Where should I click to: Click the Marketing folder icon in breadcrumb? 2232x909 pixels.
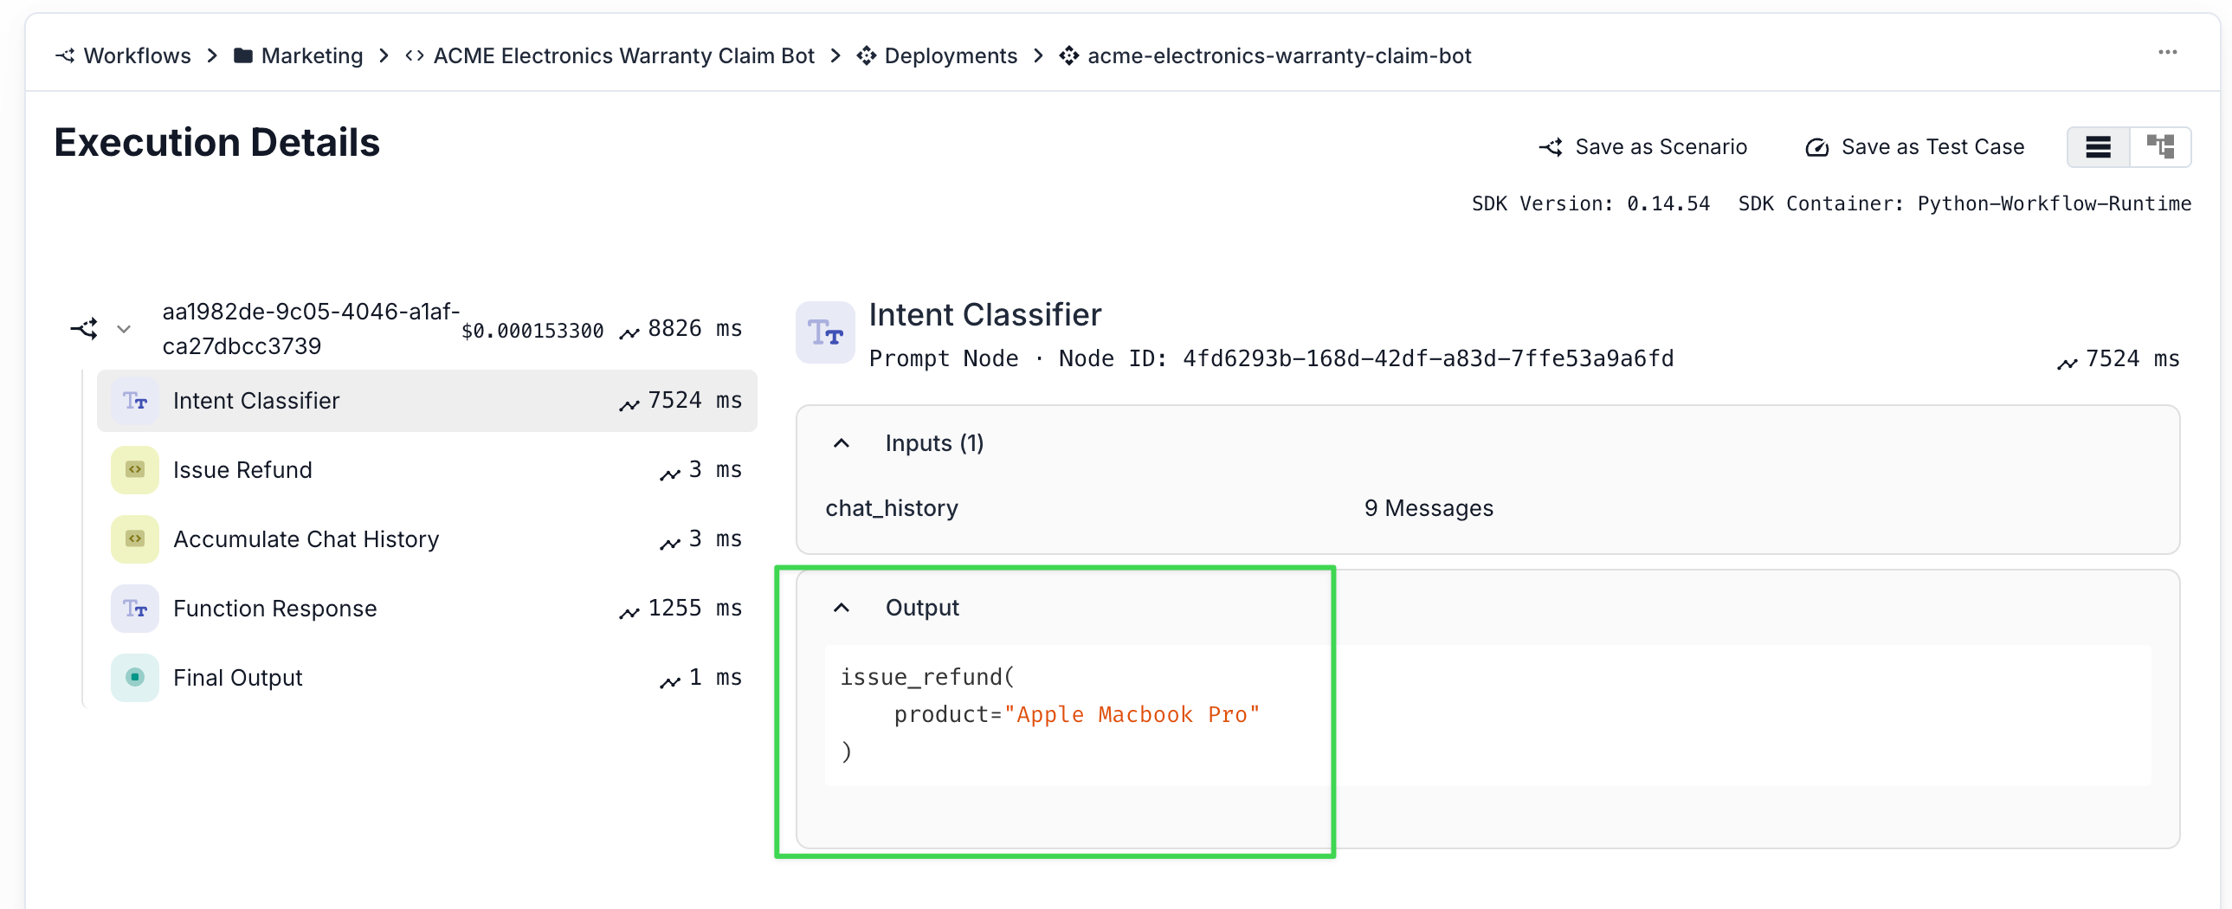pyautogui.click(x=243, y=55)
